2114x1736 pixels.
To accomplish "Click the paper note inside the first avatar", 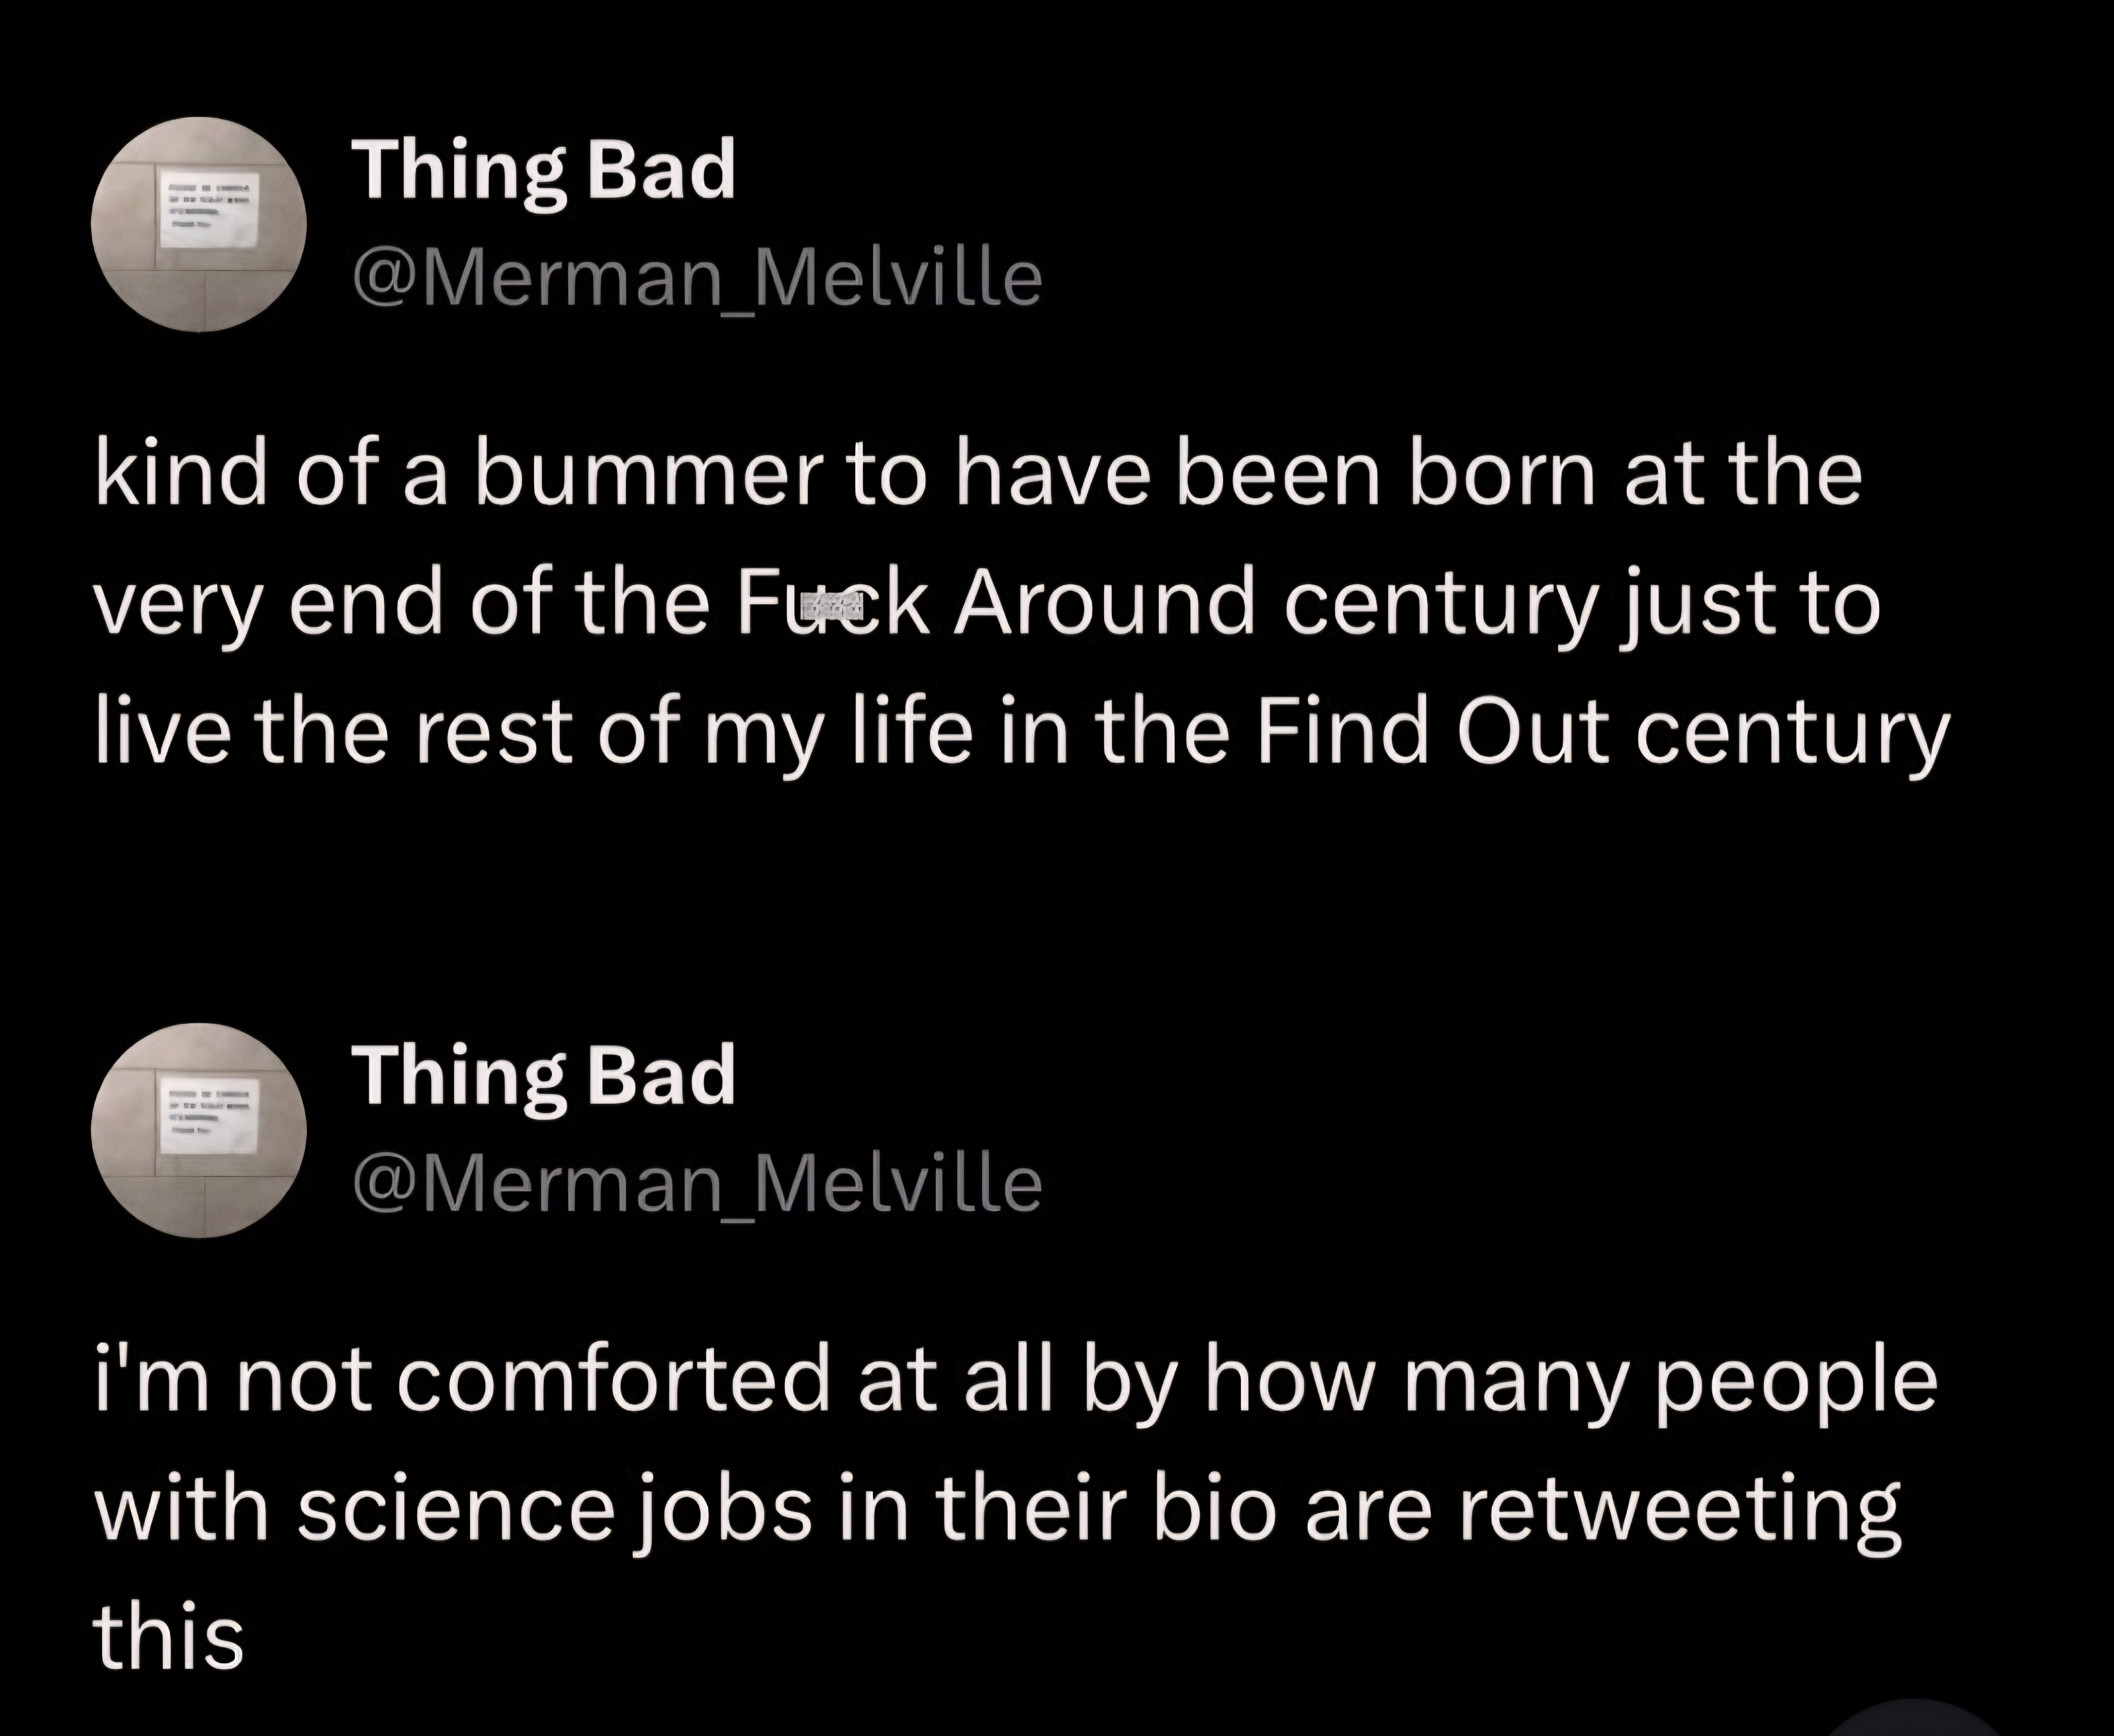I will click(209, 211).
